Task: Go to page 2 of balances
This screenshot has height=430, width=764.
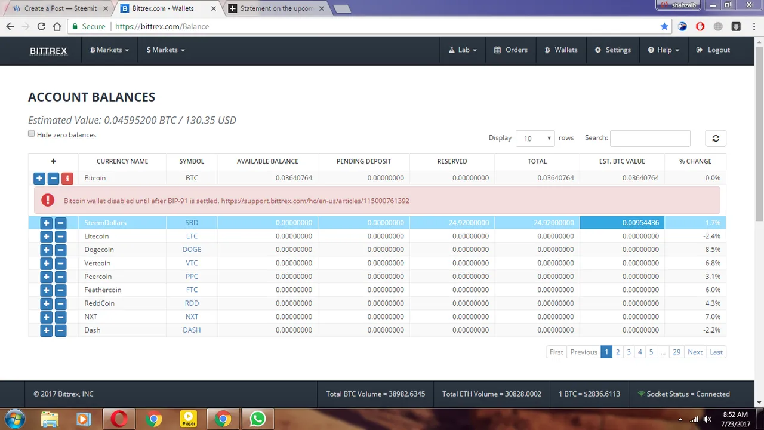Action: (x=618, y=352)
